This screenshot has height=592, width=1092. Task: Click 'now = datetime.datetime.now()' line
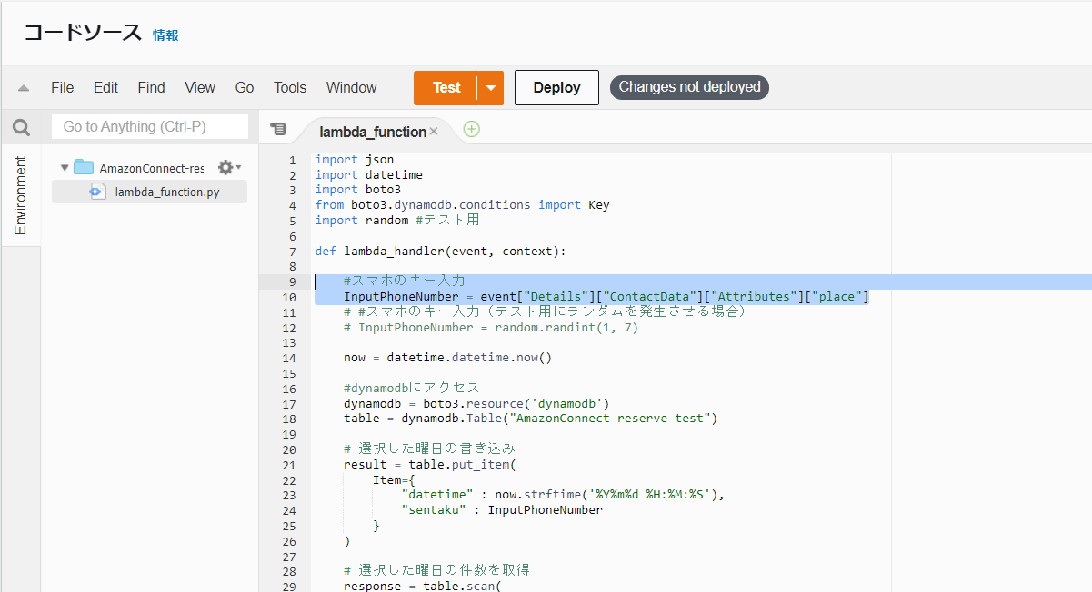[447, 358]
